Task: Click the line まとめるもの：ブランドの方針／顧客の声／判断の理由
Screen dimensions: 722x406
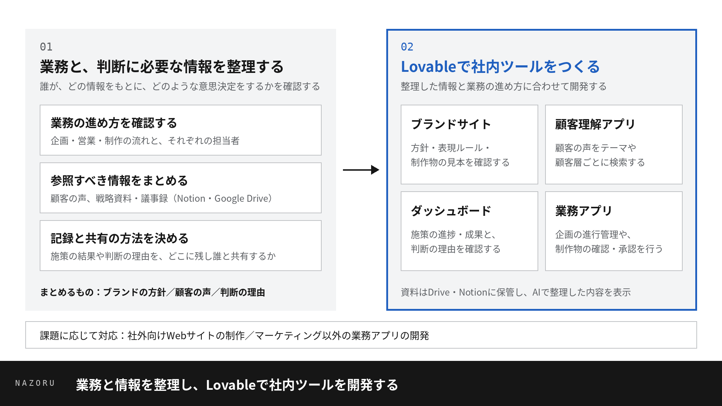Action: tap(152, 292)
